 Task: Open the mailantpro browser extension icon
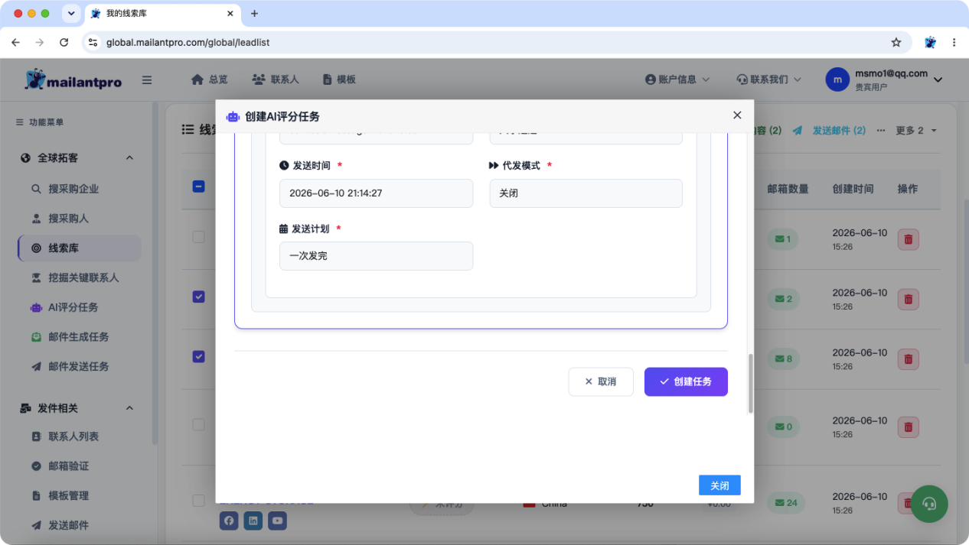tap(930, 43)
